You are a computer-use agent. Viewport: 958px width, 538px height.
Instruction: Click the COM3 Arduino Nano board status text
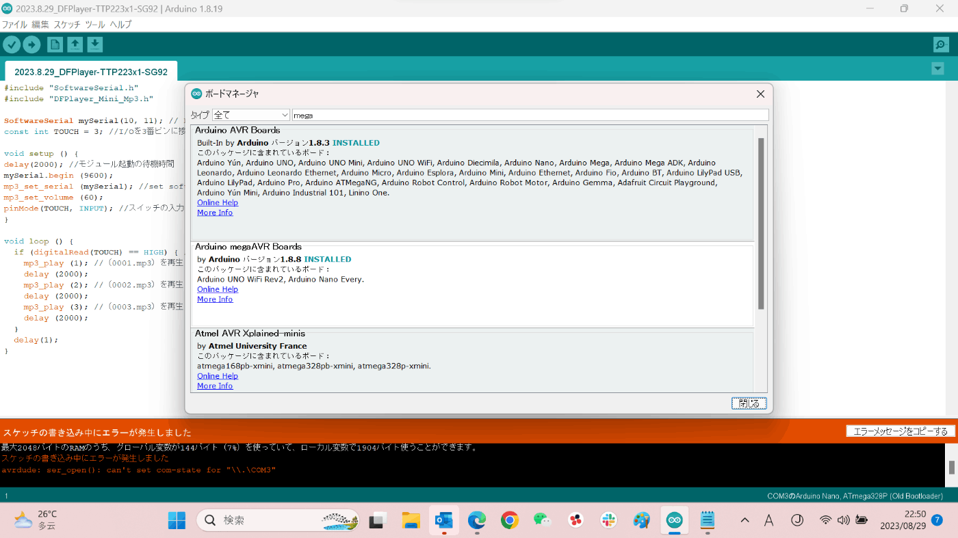(855, 496)
